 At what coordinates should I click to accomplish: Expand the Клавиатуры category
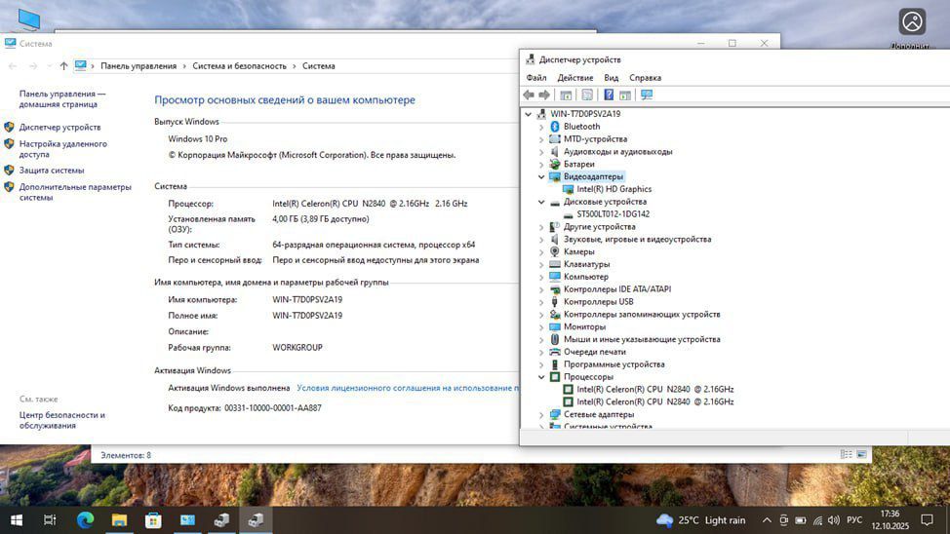541,264
